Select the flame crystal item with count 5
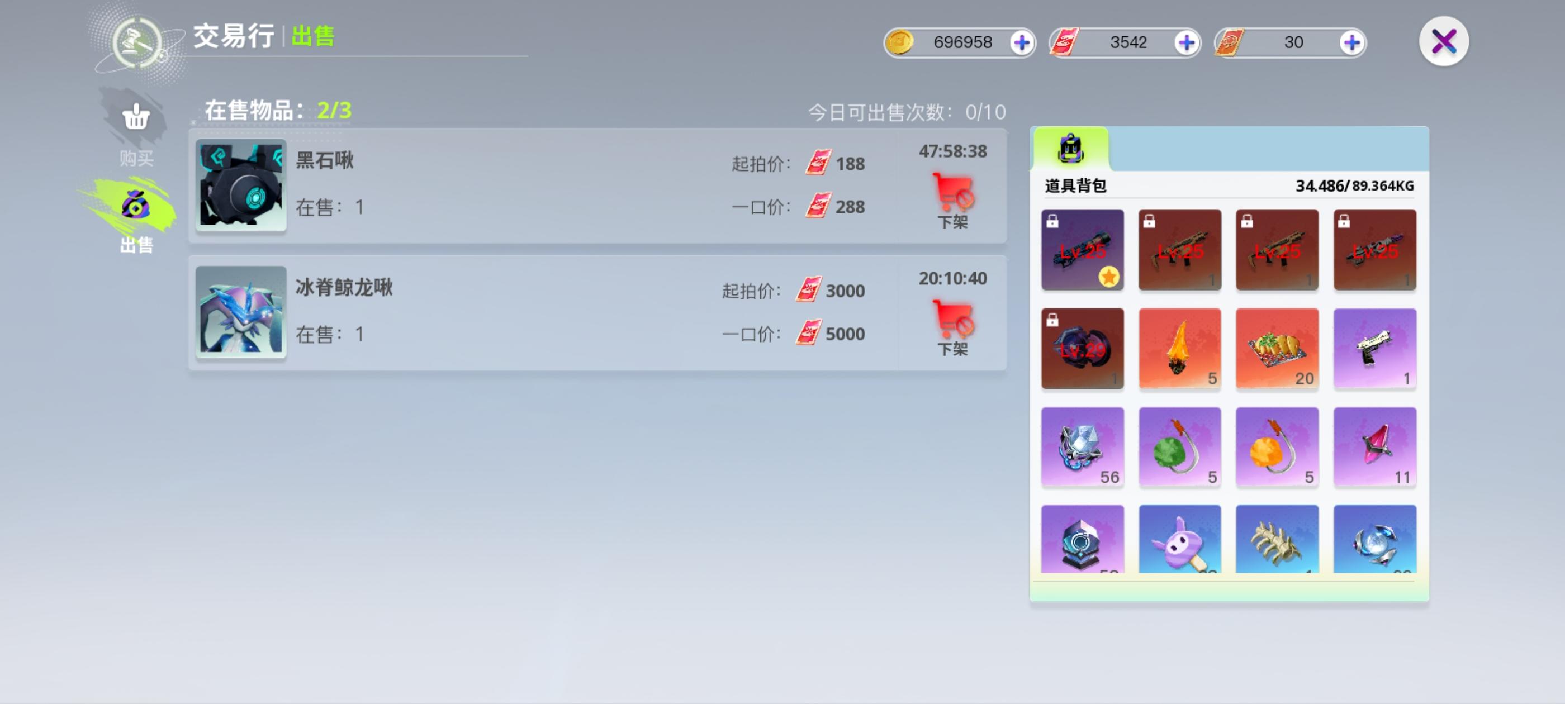 1180,349
